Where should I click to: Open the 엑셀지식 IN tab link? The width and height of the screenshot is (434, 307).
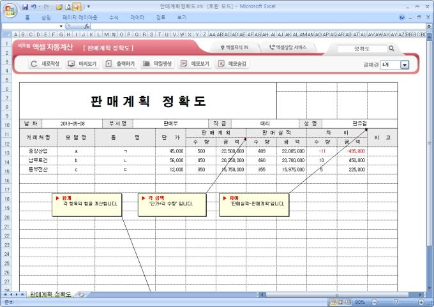pos(234,48)
